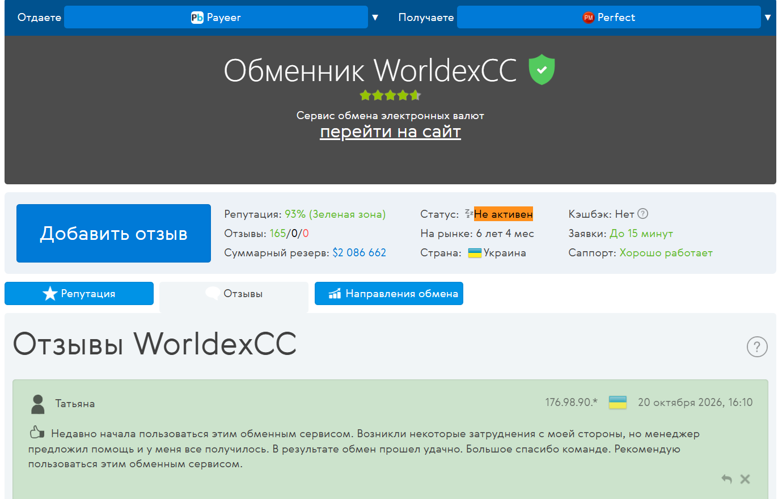The height and width of the screenshot is (499, 778).
Task: Click the arrow beside the Perfect selector
Action: (768, 18)
